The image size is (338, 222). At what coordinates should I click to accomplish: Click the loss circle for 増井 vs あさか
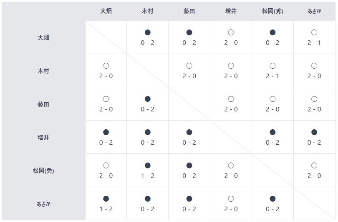pos(314,132)
